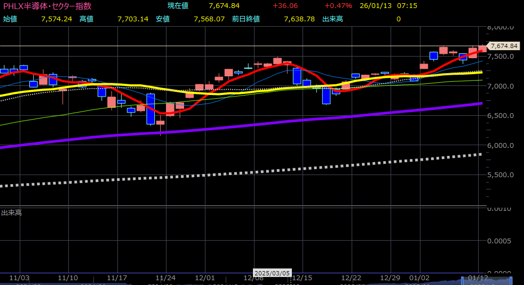Image resolution: width=524 pixels, height=285 pixels.
Task: Click the tall blue candlestick before 11/24
Action: pos(150,109)
